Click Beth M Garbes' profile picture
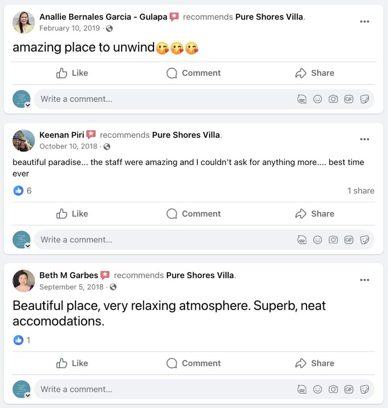This screenshot has width=388, height=408. [x=24, y=281]
